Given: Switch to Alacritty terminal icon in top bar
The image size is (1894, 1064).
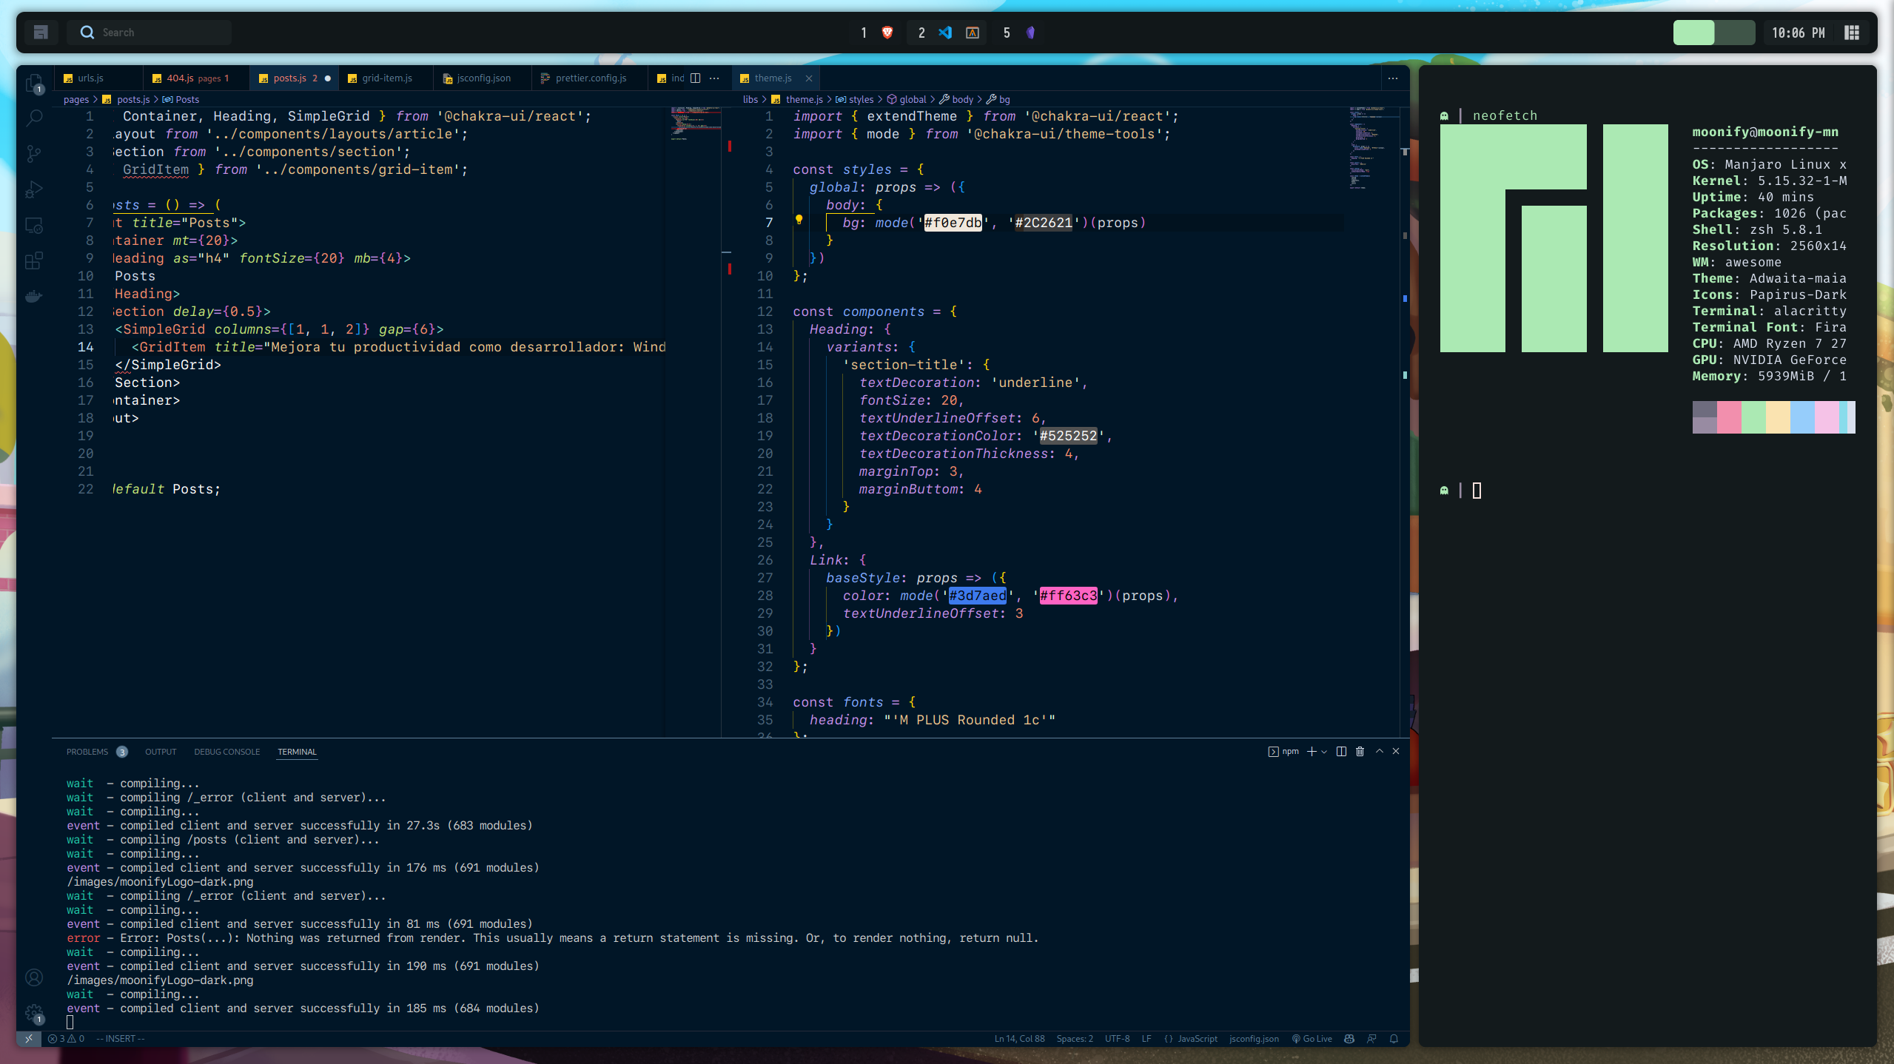Looking at the screenshot, I should [973, 33].
